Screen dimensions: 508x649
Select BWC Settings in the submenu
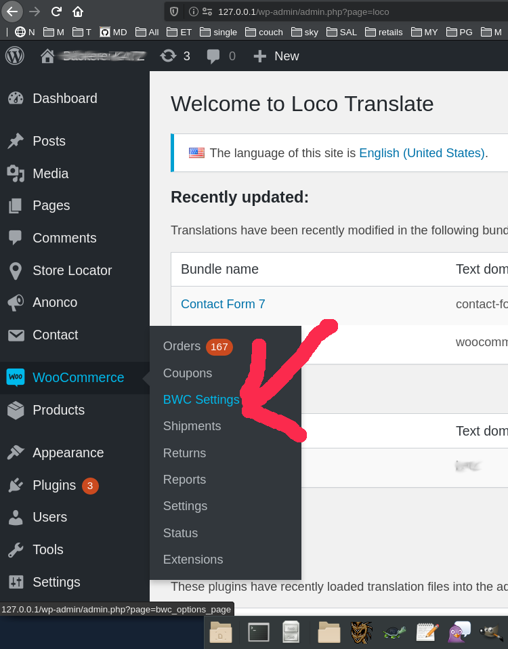(x=201, y=400)
